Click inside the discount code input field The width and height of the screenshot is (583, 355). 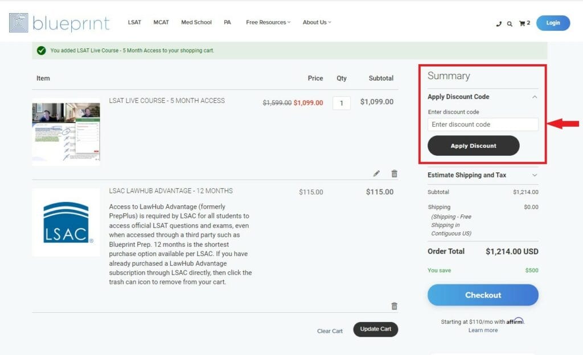coord(482,124)
